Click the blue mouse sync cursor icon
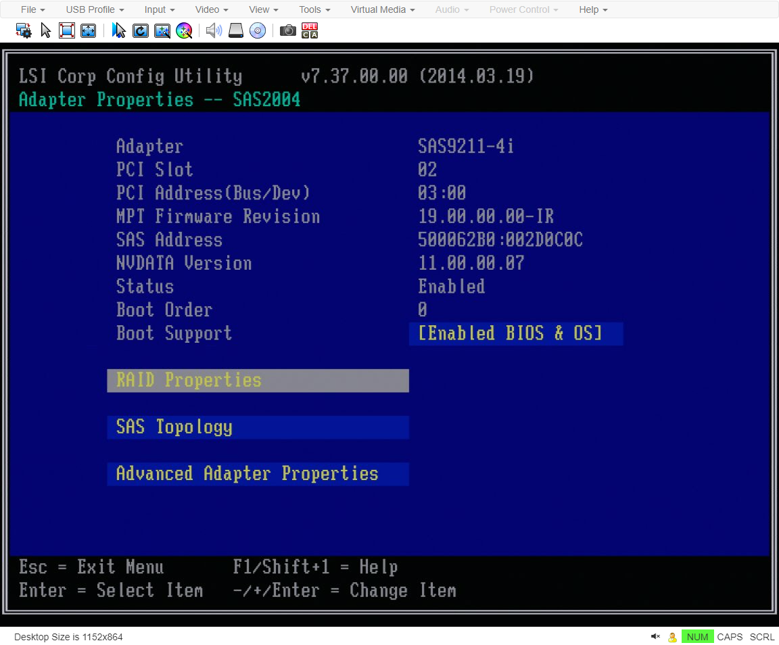 119,31
